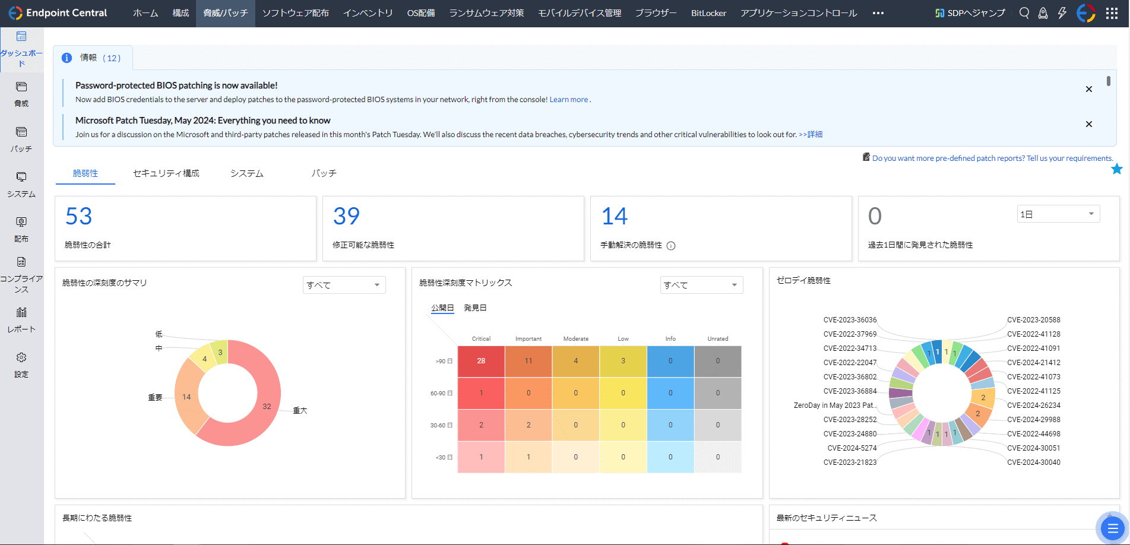The height and width of the screenshot is (545, 1130).
Task: Click info icon beside 手動解決の脆弱性
Action: pos(671,246)
